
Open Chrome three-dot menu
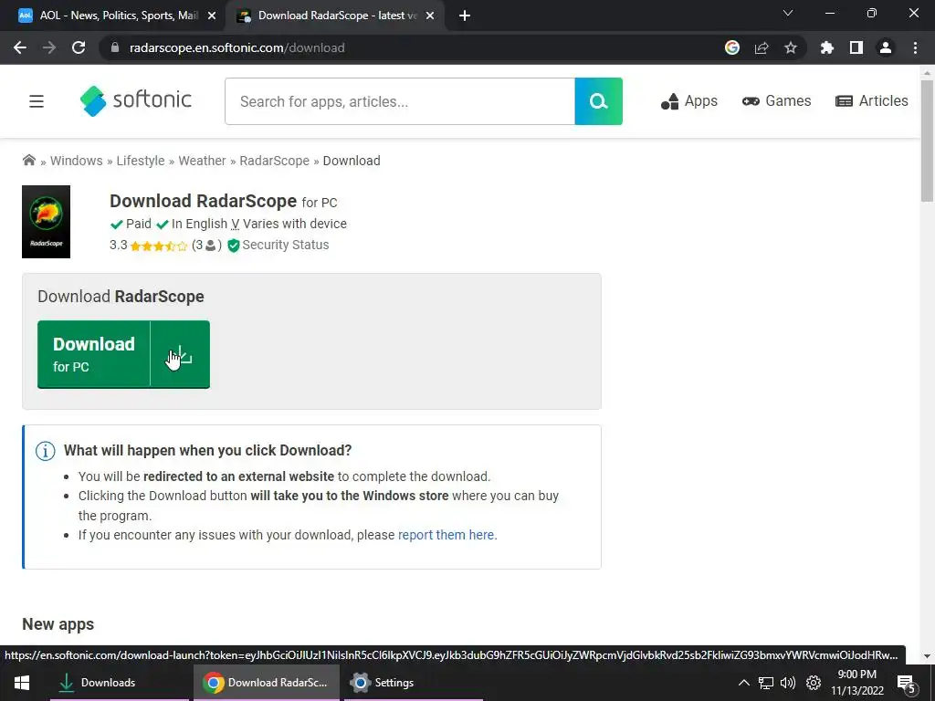915,47
